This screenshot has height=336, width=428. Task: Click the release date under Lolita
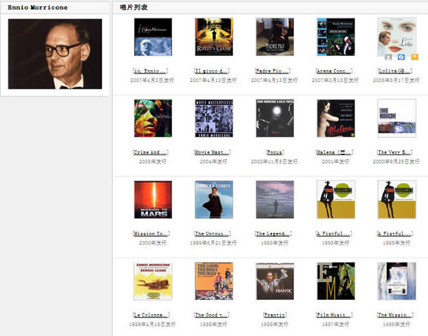point(396,80)
